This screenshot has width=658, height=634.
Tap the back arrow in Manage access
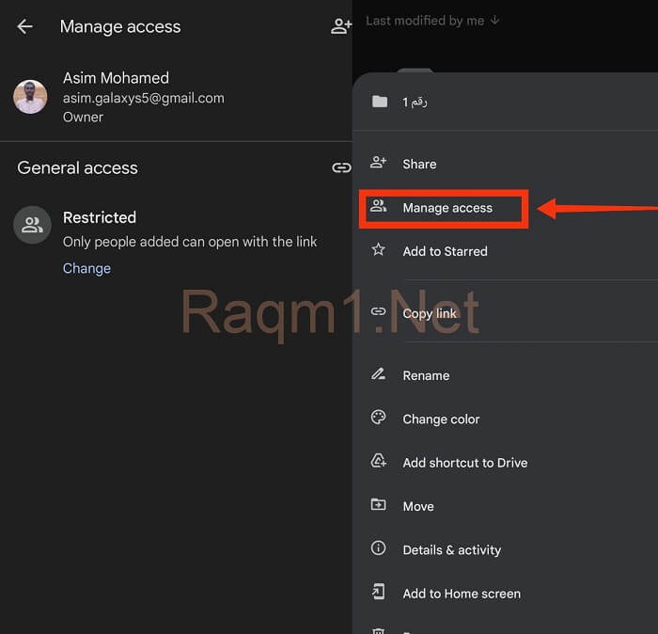point(25,26)
